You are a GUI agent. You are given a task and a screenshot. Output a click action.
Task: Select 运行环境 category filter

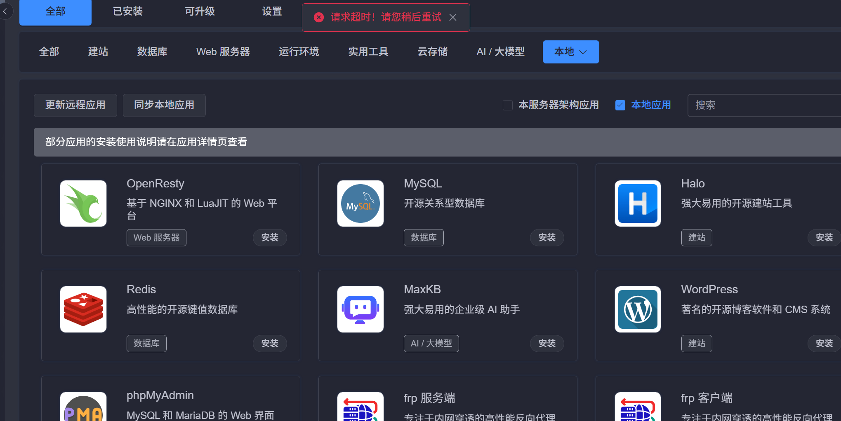coord(299,52)
